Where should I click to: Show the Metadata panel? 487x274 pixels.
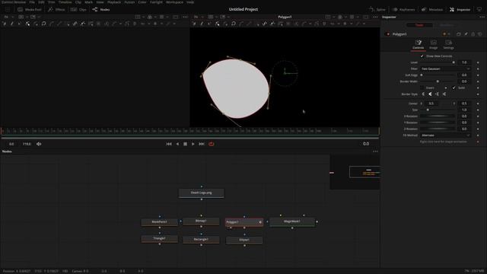432,10
